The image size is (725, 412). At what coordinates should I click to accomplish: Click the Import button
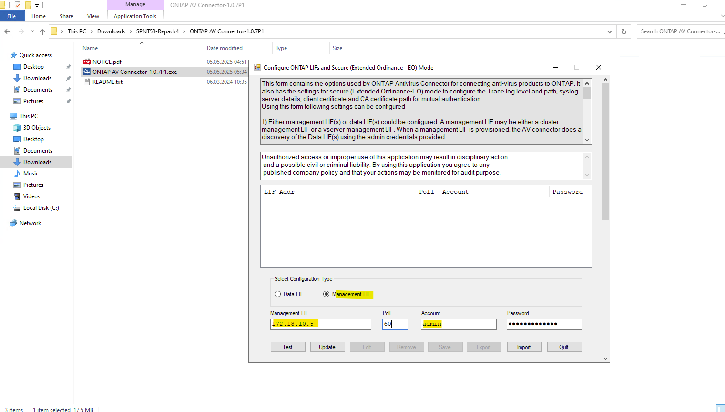click(524, 347)
